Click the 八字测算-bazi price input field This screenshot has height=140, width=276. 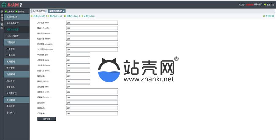[x=92, y=23]
